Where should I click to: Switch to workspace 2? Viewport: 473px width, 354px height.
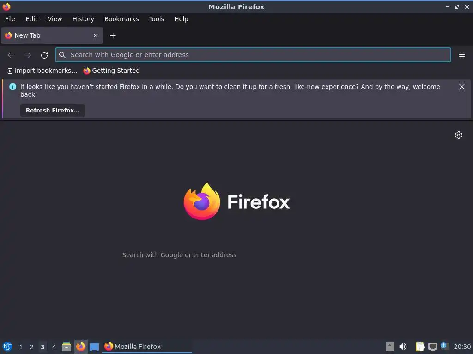[x=32, y=347]
